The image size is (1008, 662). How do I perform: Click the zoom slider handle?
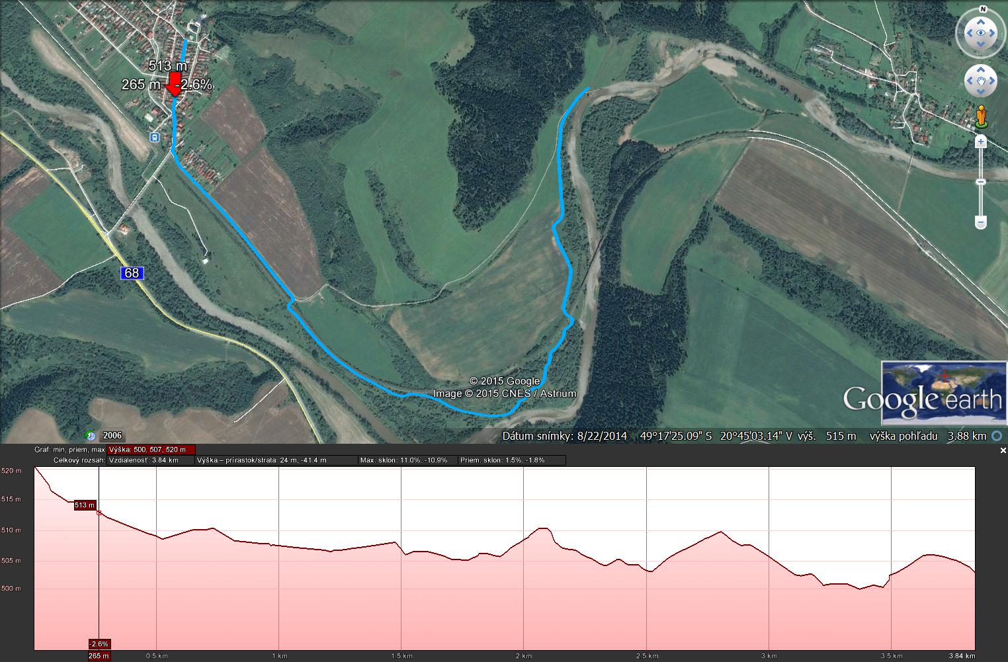pyautogui.click(x=981, y=182)
